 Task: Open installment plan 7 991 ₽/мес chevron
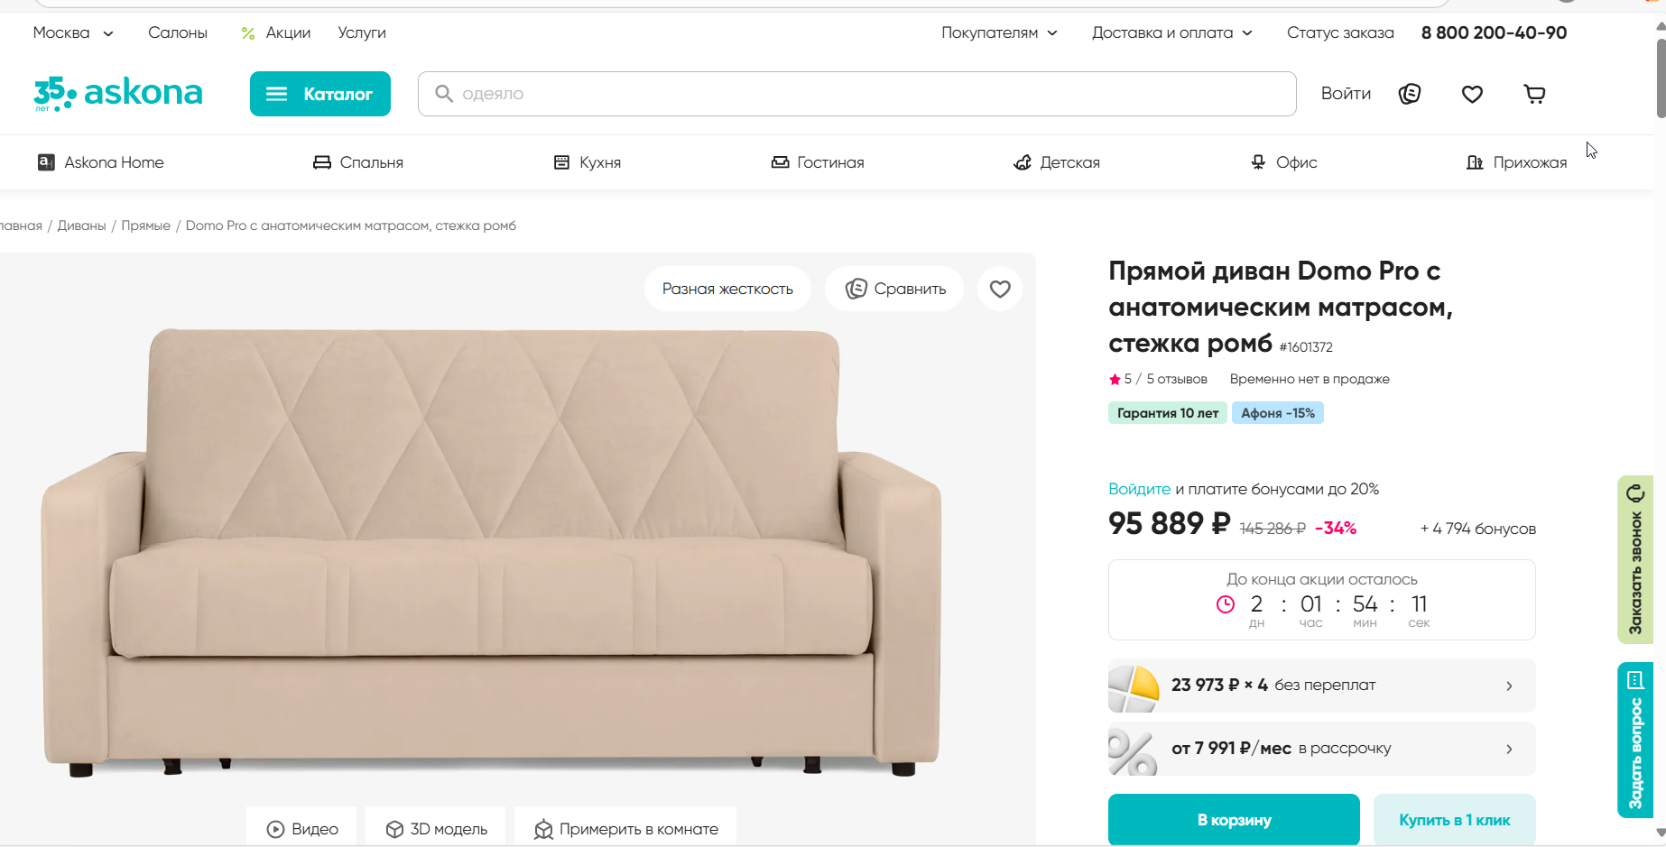pyautogui.click(x=1509, y=749)
